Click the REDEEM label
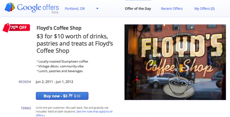 click(x=25, y=82)
